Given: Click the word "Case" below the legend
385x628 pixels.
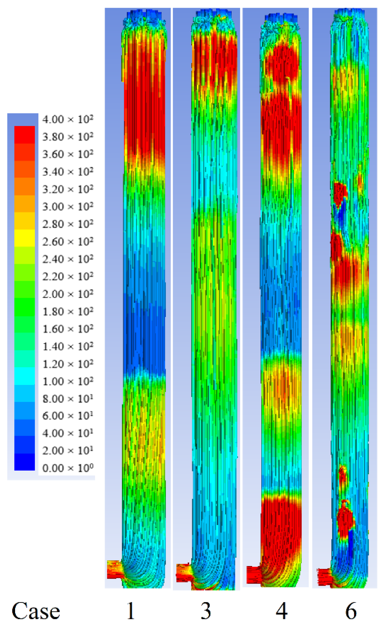Looking at the screenshot, I should click(36, 611).
